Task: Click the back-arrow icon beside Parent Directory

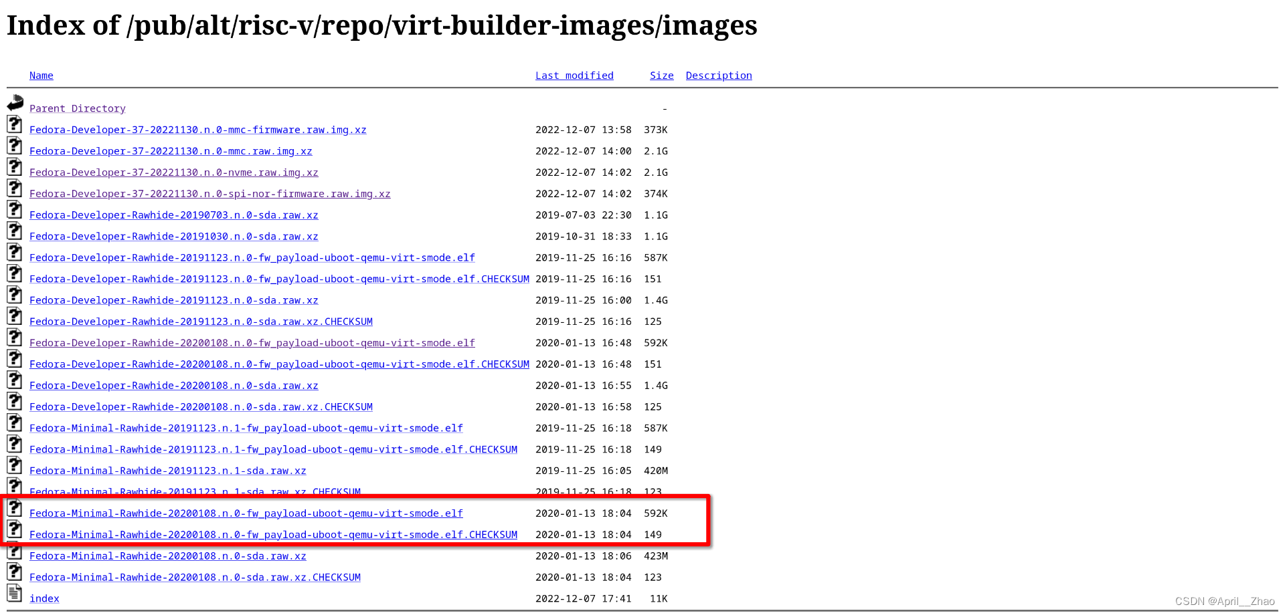Action: (x=15, y=103)
